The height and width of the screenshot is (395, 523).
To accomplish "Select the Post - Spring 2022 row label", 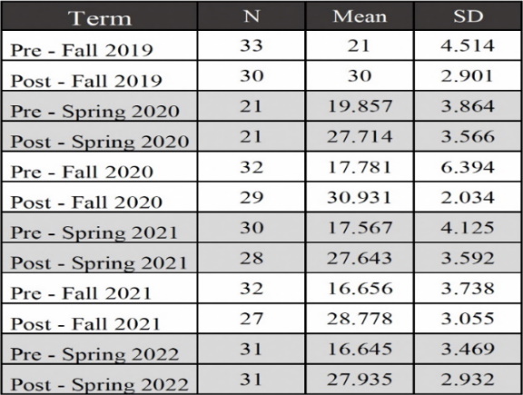I will pyautogui.click(x=99, y=384).
